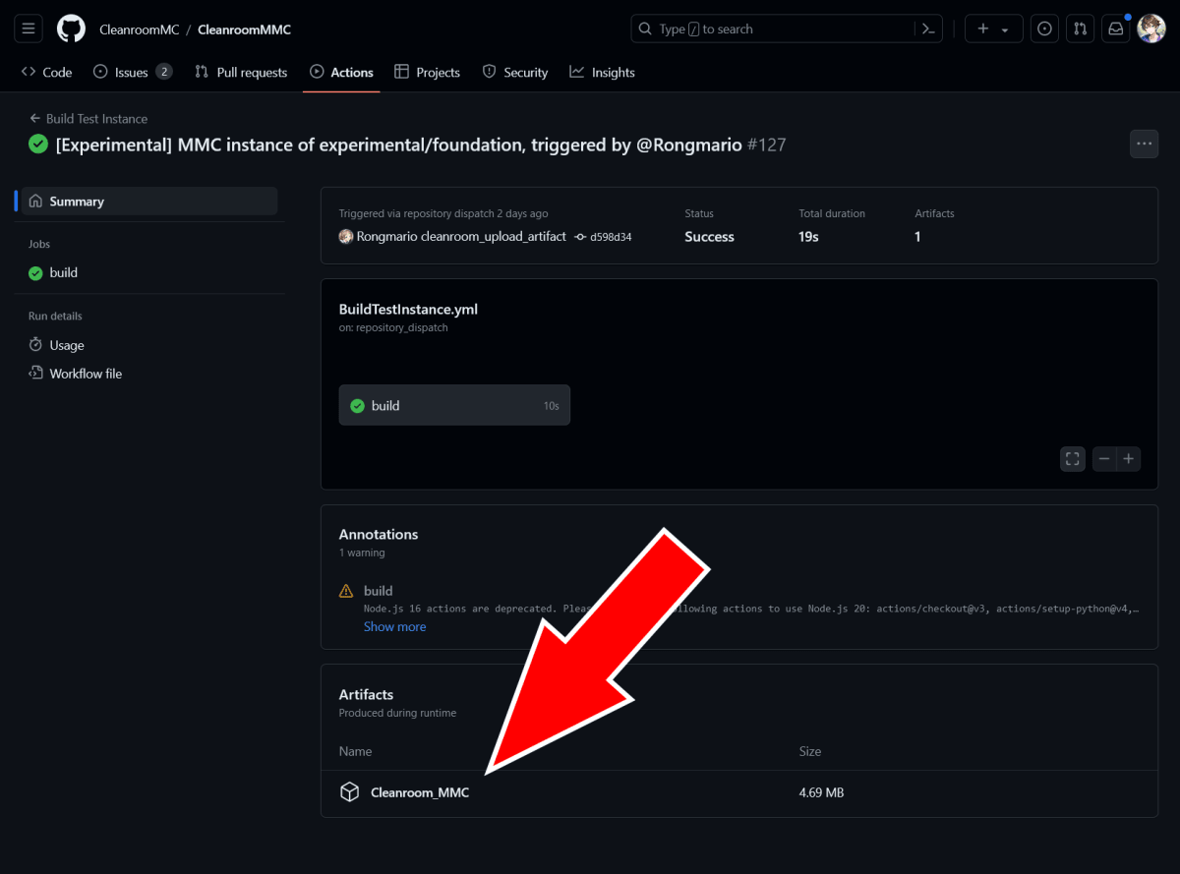1180x874 pixels.
Task: Switch to the Pull requests tab
Action: [241, 72]
